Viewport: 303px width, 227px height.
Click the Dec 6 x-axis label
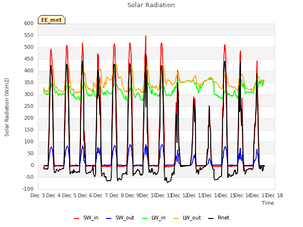pyautogui.click(x=85, y=195)
